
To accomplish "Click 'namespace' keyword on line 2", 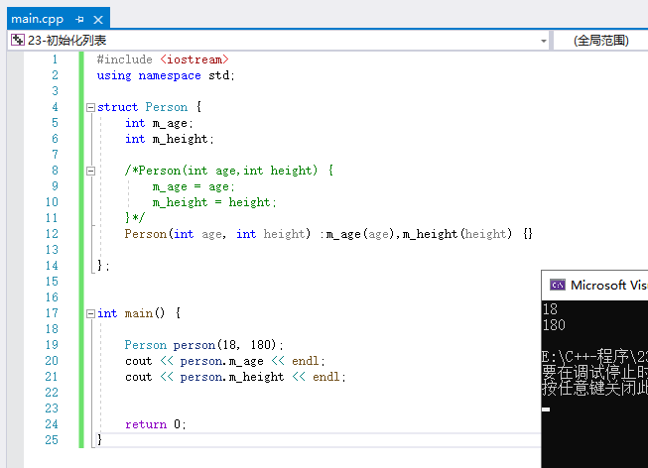I will click(170, 75).
